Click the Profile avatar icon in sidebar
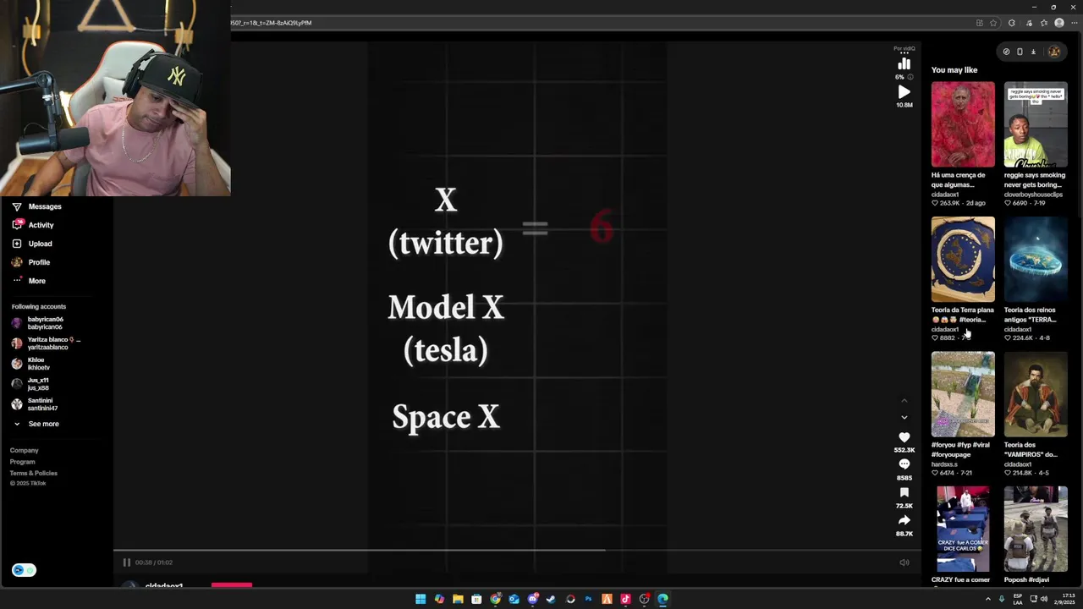This screenshot has height=609, width=1083. 17,262
